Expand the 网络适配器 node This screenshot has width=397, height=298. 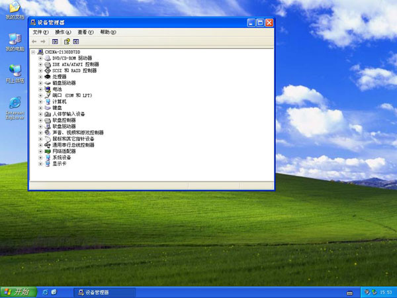click(40, 152)
